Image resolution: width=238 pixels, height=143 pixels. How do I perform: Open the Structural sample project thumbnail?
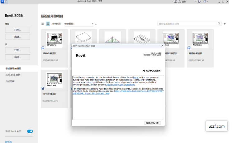(54, 39)
